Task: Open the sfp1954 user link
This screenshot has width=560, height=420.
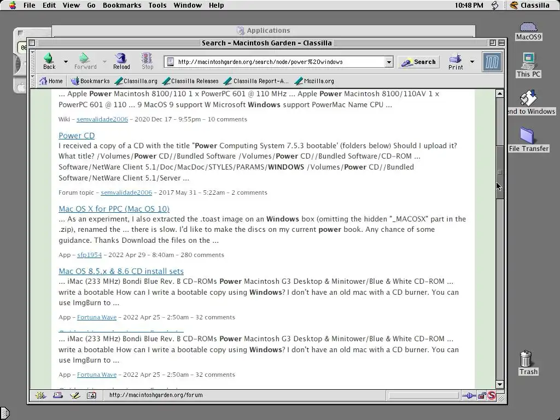Action: point(89,255)
